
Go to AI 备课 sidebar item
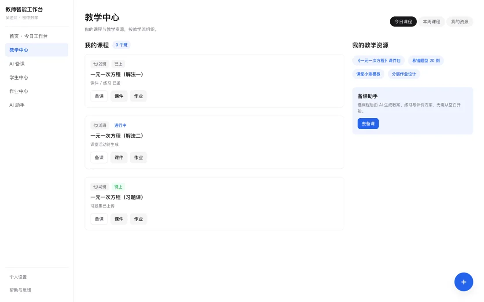coord(37,64)
